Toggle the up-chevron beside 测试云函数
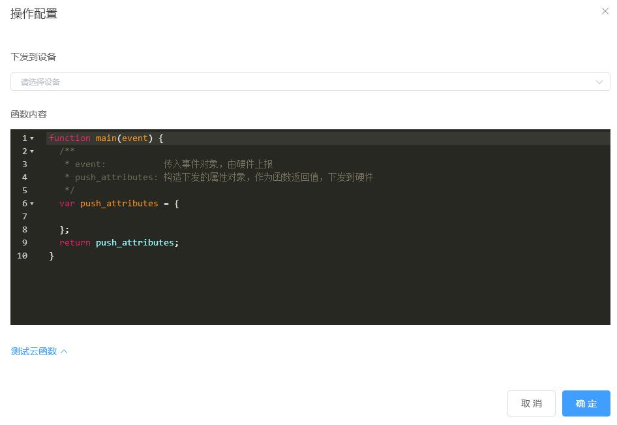617x425 pixels. click(64, 351)
